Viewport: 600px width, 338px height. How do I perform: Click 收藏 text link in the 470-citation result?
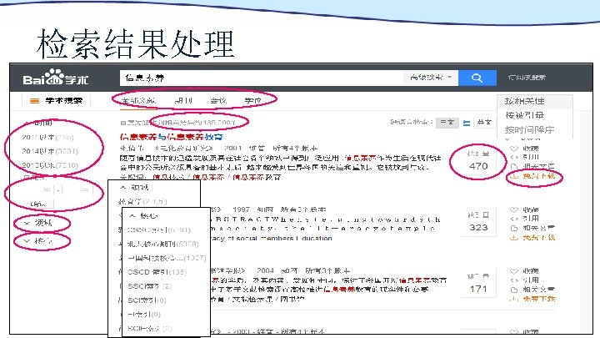531,149
